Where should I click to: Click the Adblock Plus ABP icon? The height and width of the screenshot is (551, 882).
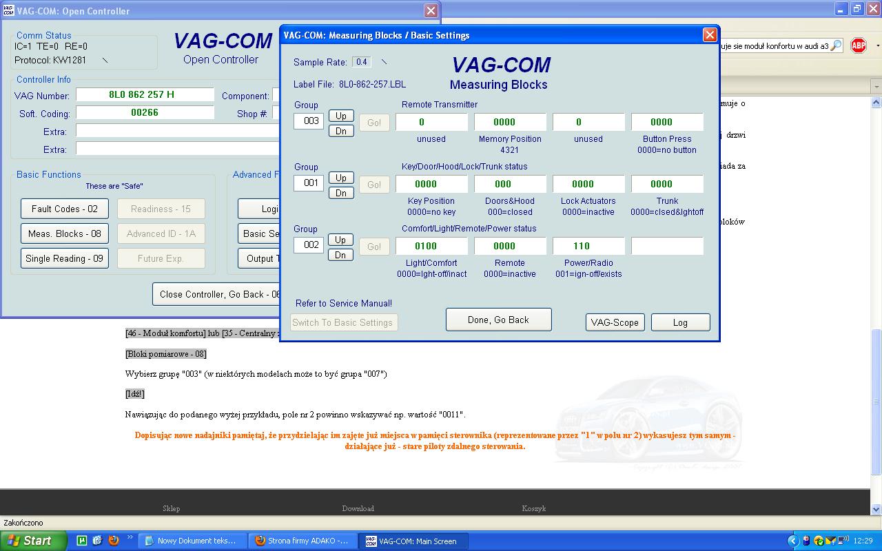(858, 45)
